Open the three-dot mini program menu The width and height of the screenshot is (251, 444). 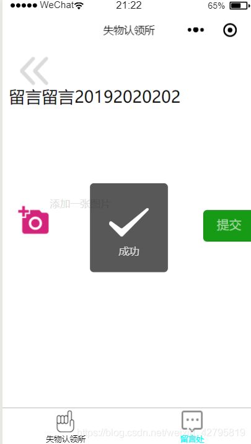pyautogui.click(x=196, y=30)
